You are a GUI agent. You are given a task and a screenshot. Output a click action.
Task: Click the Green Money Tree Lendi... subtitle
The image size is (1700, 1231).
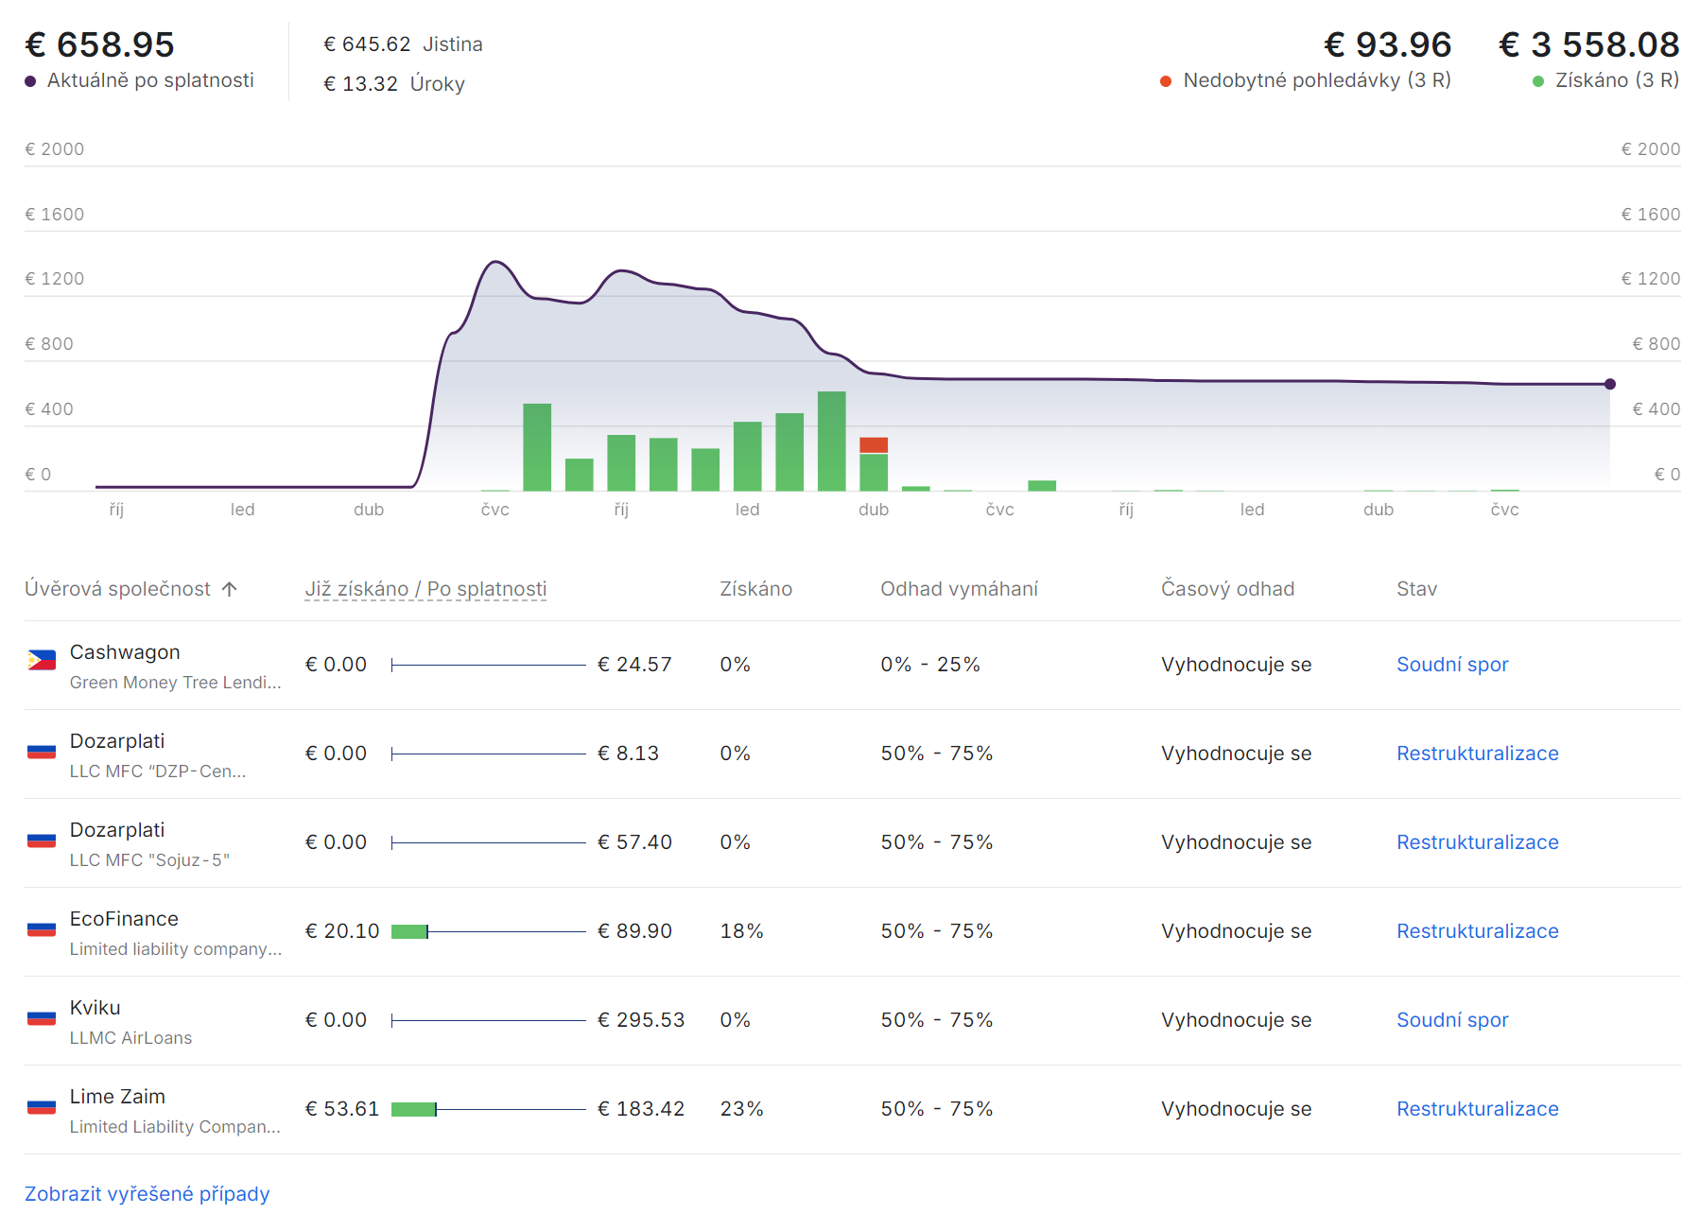[x=176, y=683]
